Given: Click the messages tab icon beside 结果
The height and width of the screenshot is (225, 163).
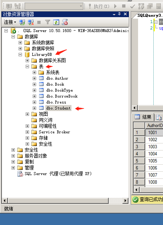Looking at the screenshot, I should 159,117.
